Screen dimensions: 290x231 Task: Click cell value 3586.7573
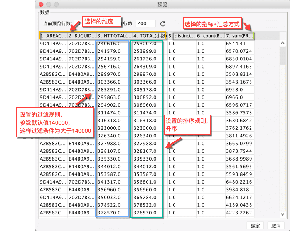click(239, 113)
